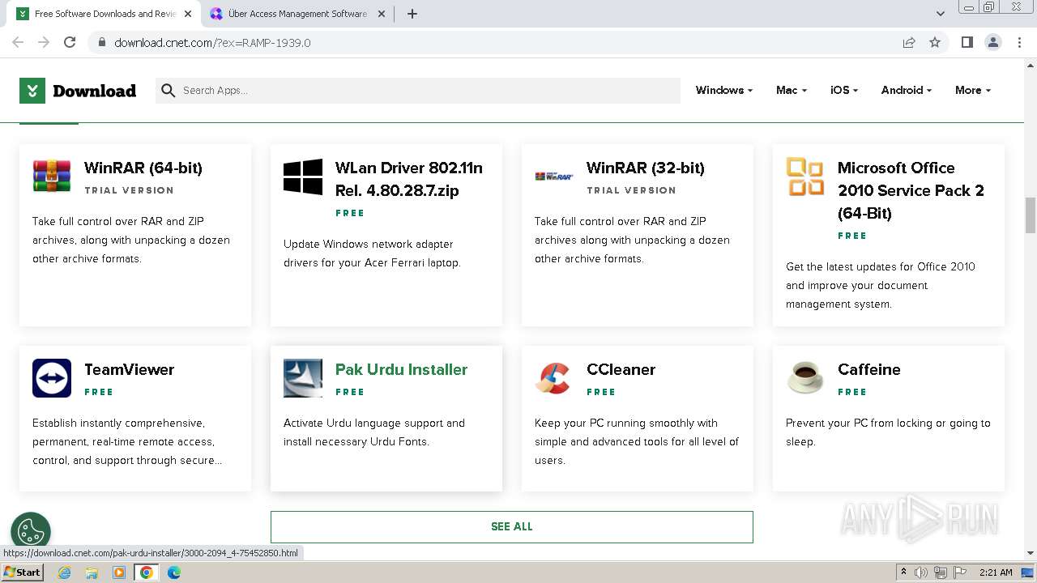
Task: Click the clock showing 2:21 AM
Action: coord(996,572)
